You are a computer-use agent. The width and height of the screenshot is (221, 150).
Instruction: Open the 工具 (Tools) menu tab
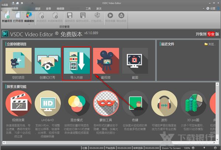pos(88,8)
